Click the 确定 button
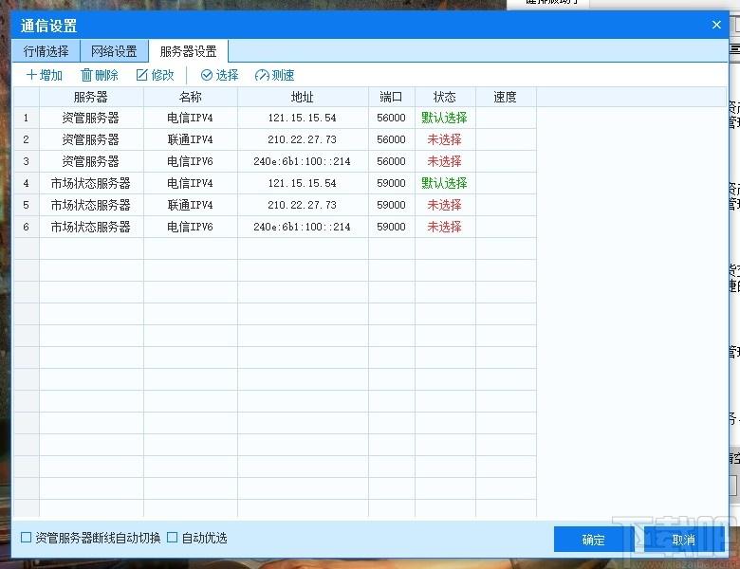Image resolution: width=740 pixels, height=569 pixels. click(x=593, y=540)
